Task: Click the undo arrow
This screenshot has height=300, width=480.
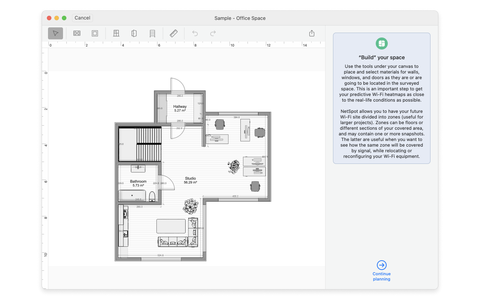Action: click(x=195, y=33)
